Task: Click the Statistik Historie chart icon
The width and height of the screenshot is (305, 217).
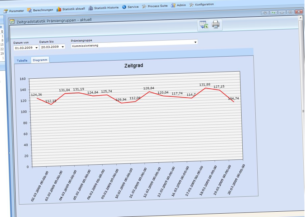Action: coord(90,8)
